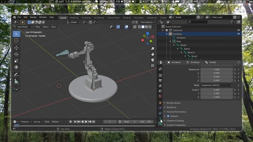Open the File menu
The image size is (253, 142).
(x=19, y=17)
